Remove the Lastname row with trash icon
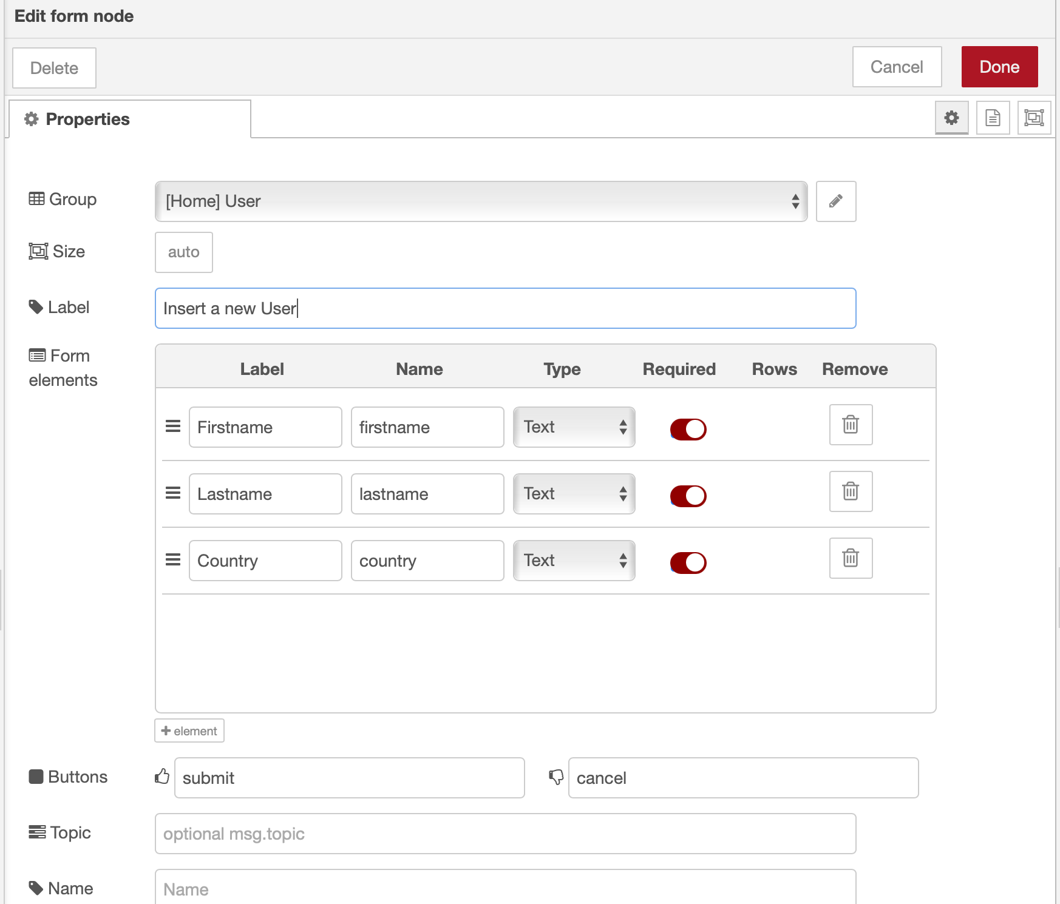This screenshot has width=1060, height=904. pyautogui.click(x=851, y=491)
